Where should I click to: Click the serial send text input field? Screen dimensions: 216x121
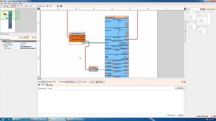point(103,115)
